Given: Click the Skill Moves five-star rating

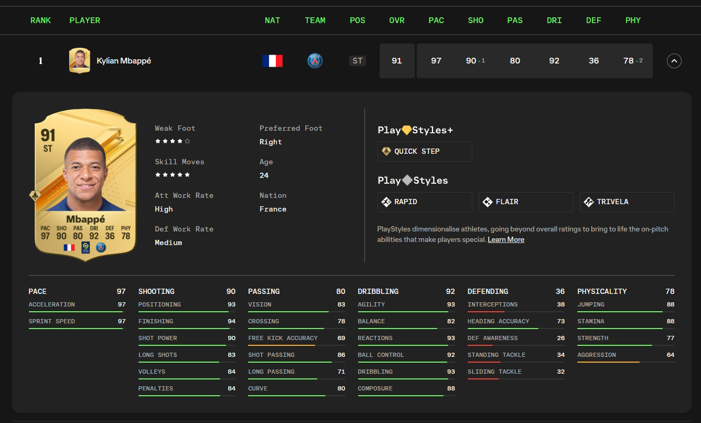Looking at the screenshot, I should click(172, 175).
